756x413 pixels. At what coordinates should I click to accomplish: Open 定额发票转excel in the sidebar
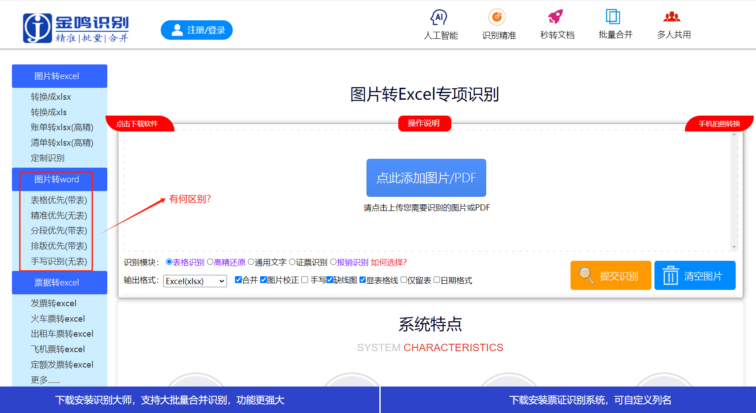point(62,364)
